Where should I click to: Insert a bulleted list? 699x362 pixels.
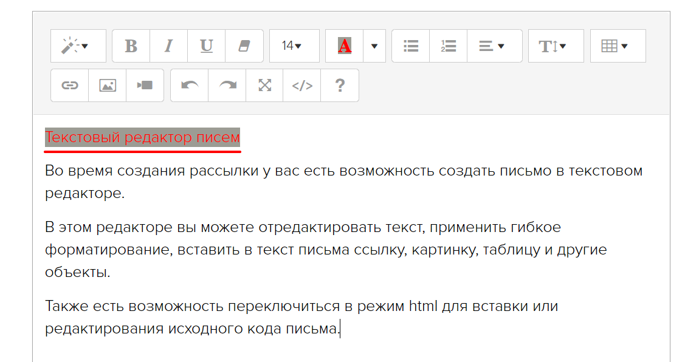click(411, 46)
